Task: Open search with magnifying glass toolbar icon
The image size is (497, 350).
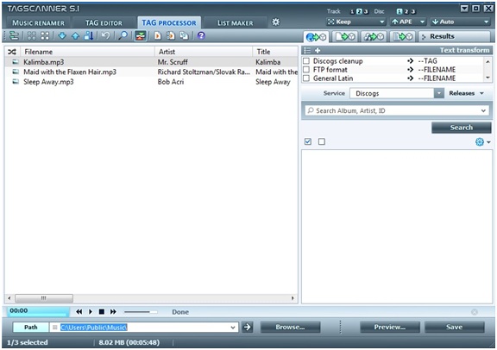Action: 123,35
